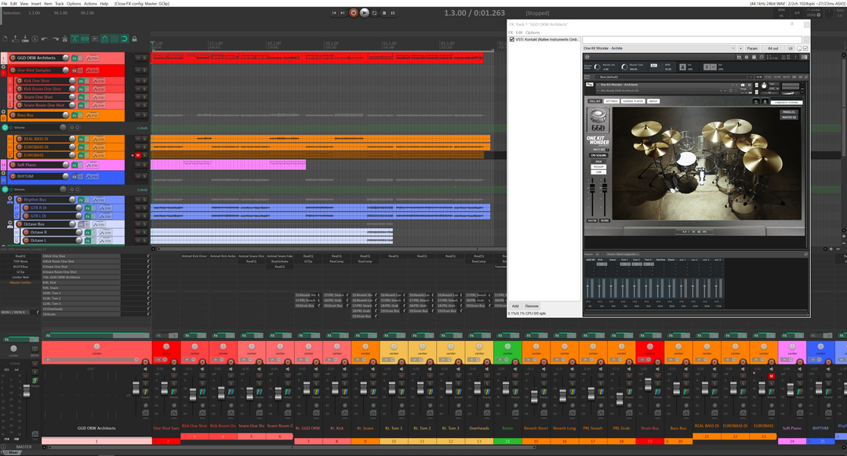The height and width of the screenshot is (456, 847).
Task: Click the Undo icon in the main toolbar
Action: coord(45,38)
